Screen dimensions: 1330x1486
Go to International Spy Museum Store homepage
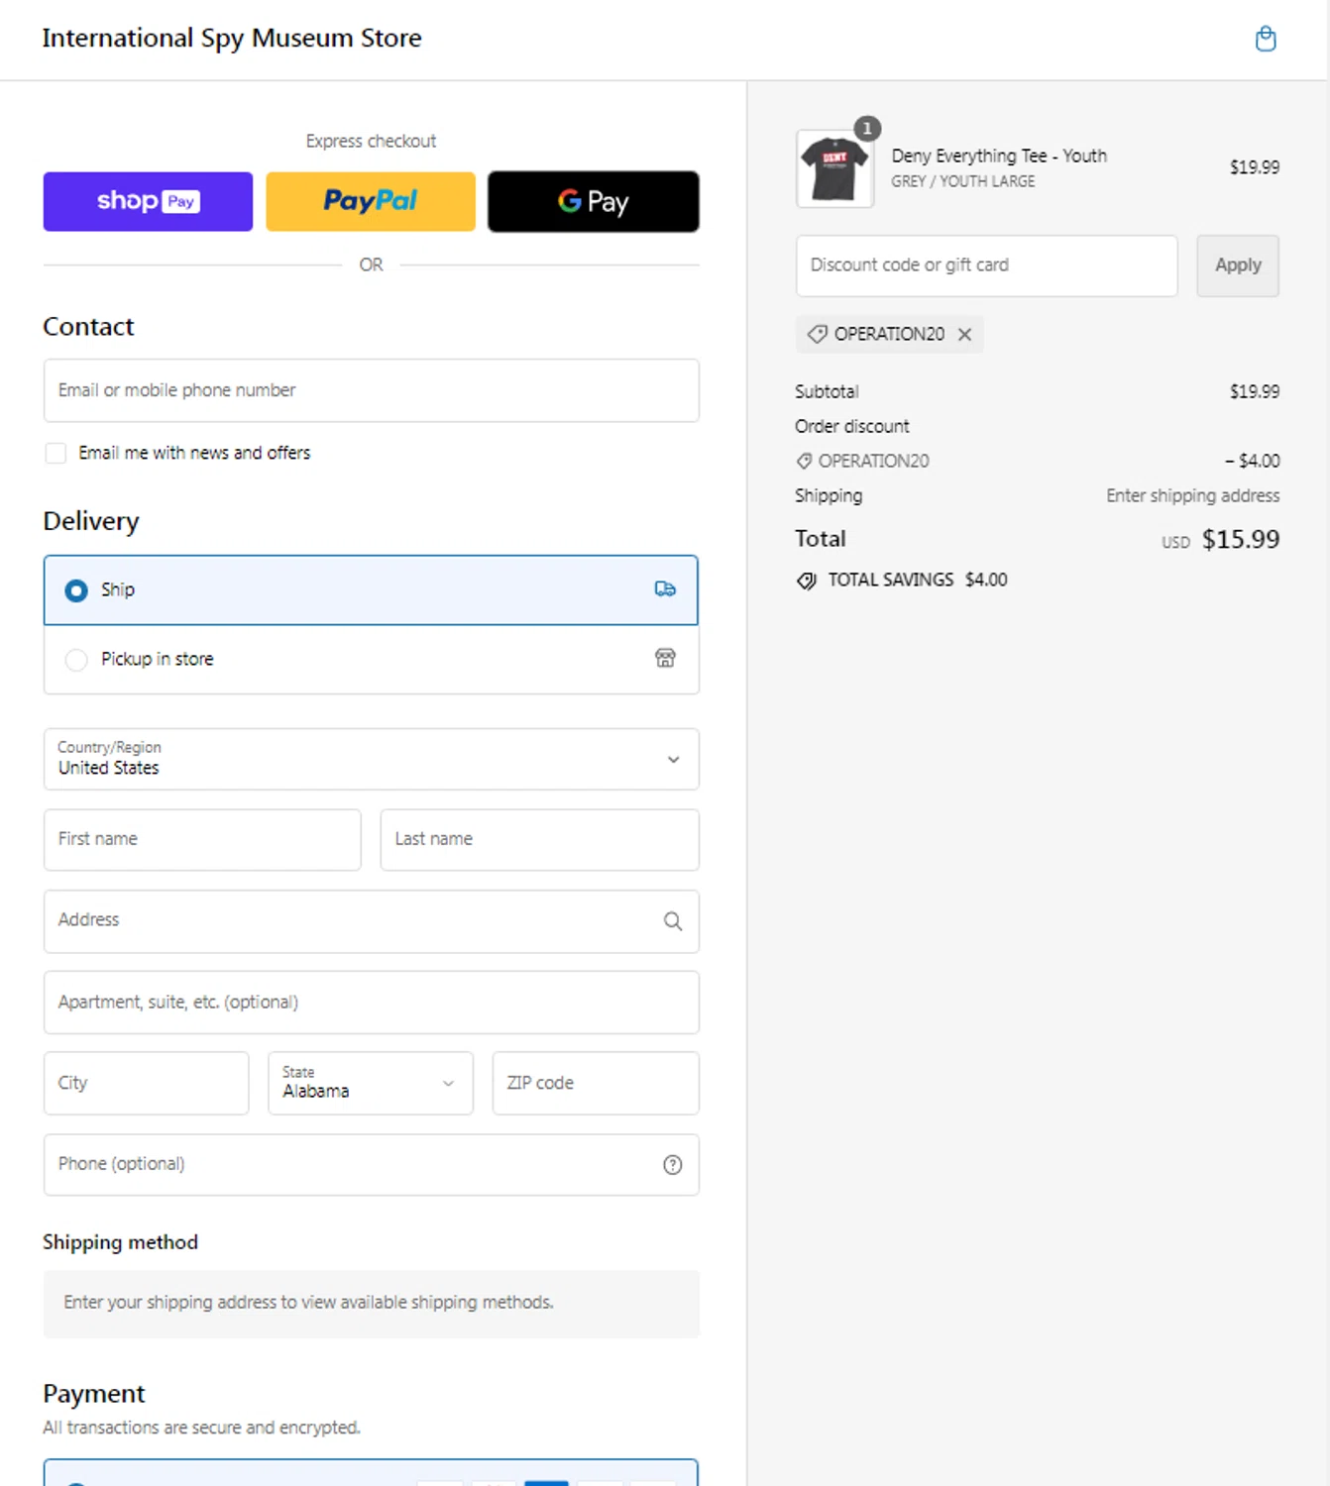click(x=232, y=39)
